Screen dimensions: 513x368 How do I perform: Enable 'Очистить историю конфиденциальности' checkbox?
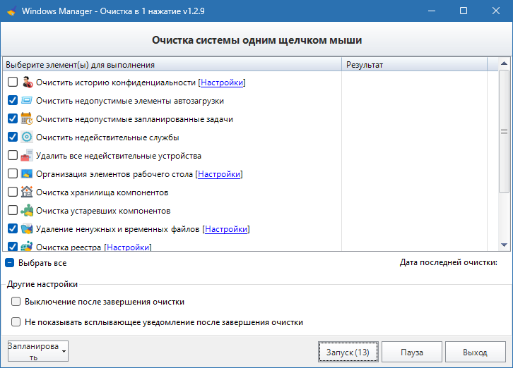coord(13,82)
